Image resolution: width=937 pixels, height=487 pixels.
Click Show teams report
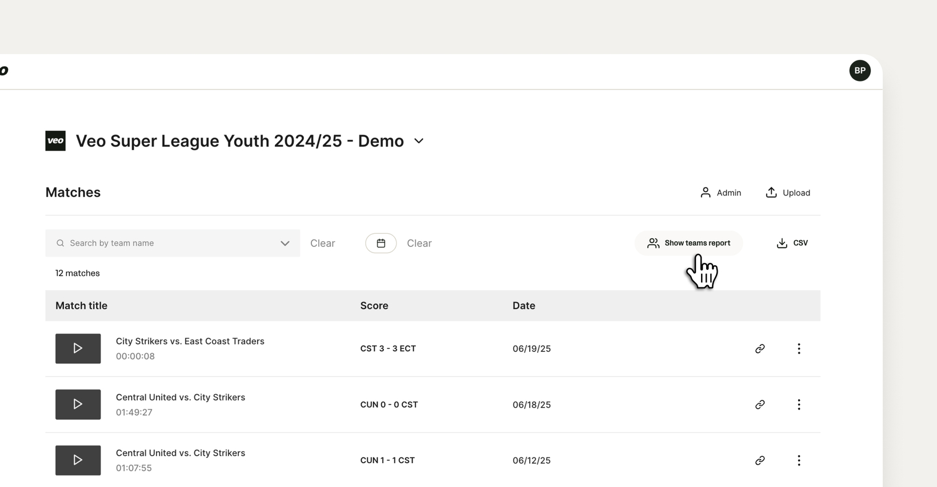click(688, 243)
